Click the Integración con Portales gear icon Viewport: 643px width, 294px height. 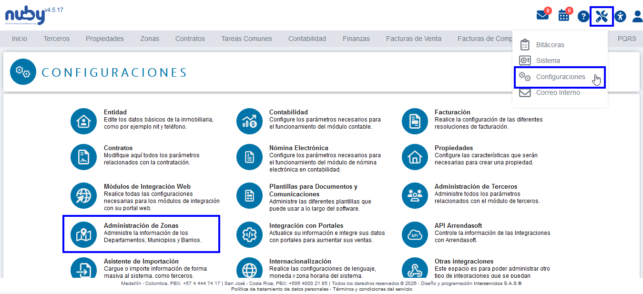point(249,234)
